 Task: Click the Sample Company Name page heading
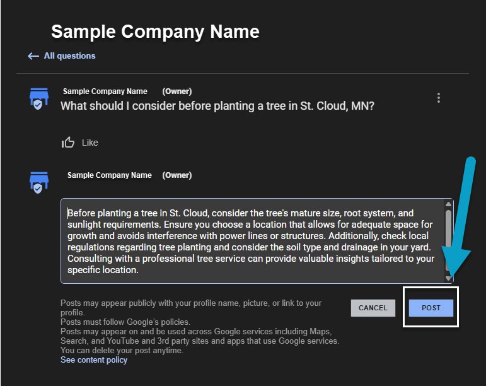pyautogui.click(x=155, y=32)
